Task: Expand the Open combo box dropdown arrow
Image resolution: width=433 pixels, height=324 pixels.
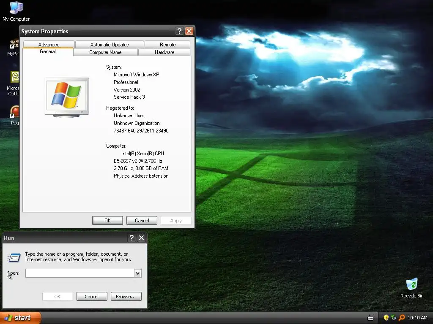Action: coord(137,273)
